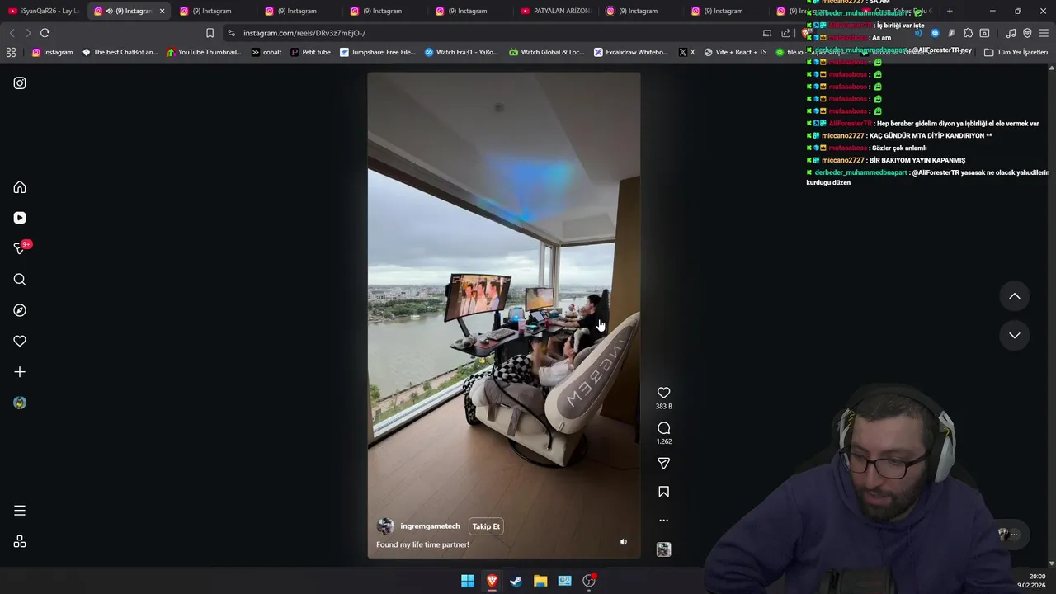Create a new post with plus icon

pos(20,372)
